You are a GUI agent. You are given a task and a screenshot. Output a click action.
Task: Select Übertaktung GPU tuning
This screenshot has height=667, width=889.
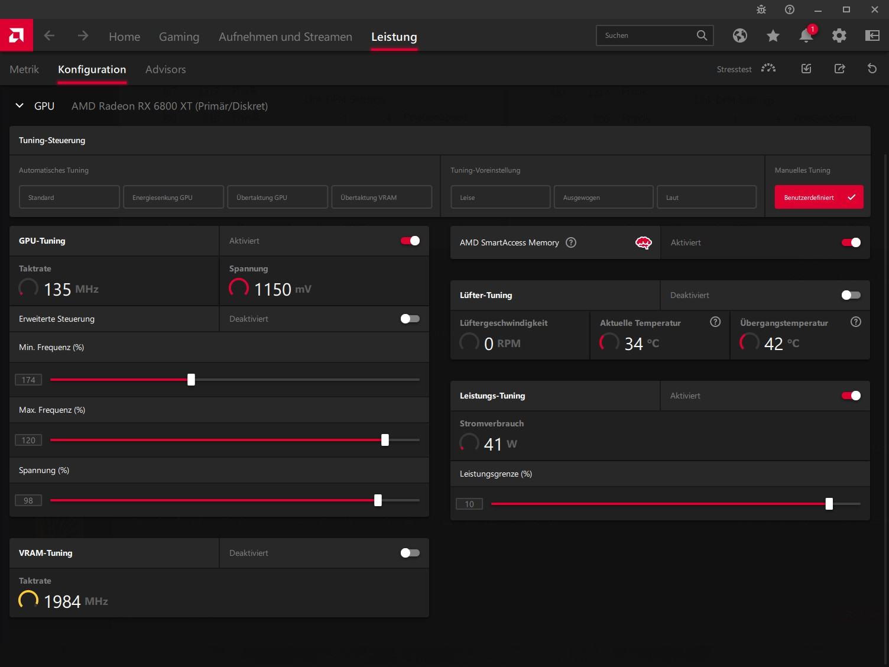(x=278, y=197)
